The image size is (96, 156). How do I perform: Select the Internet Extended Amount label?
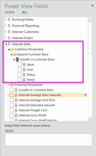(37, 105)
